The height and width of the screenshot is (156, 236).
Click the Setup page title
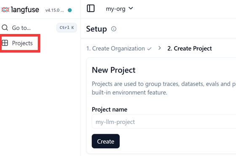pos(97,29)
